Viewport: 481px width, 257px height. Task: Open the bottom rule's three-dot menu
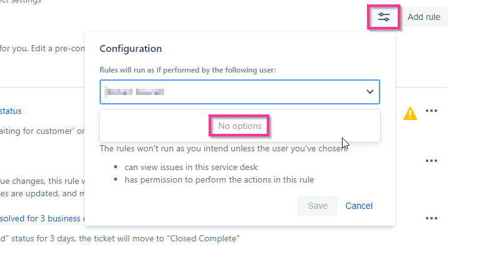(432, 218)
